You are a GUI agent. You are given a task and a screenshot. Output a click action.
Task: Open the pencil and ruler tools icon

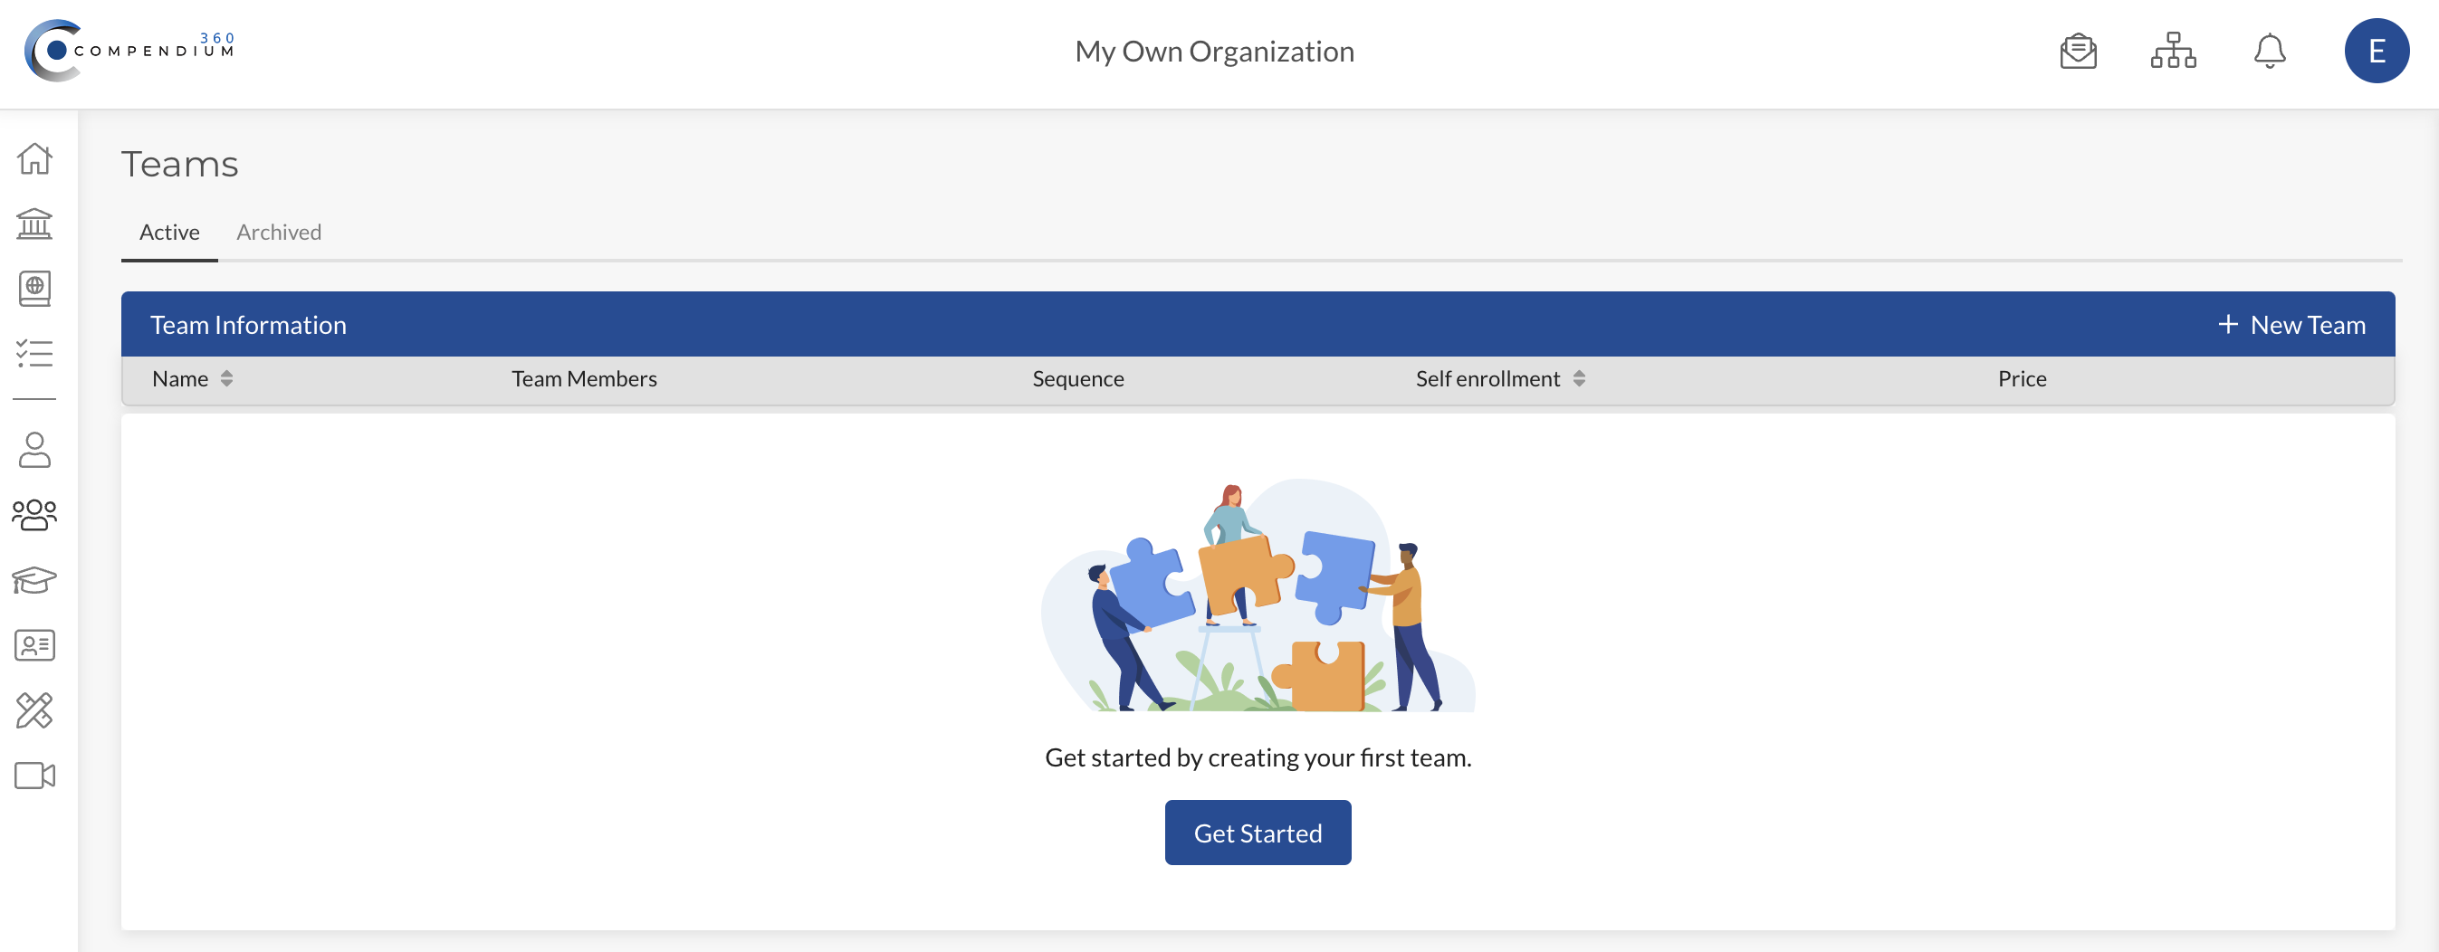click(x=35, y=710)
